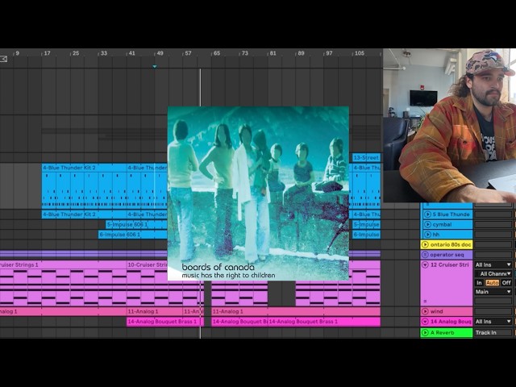
Task: Collapse the 12 Cruiser Stri track
Action: 425,265
